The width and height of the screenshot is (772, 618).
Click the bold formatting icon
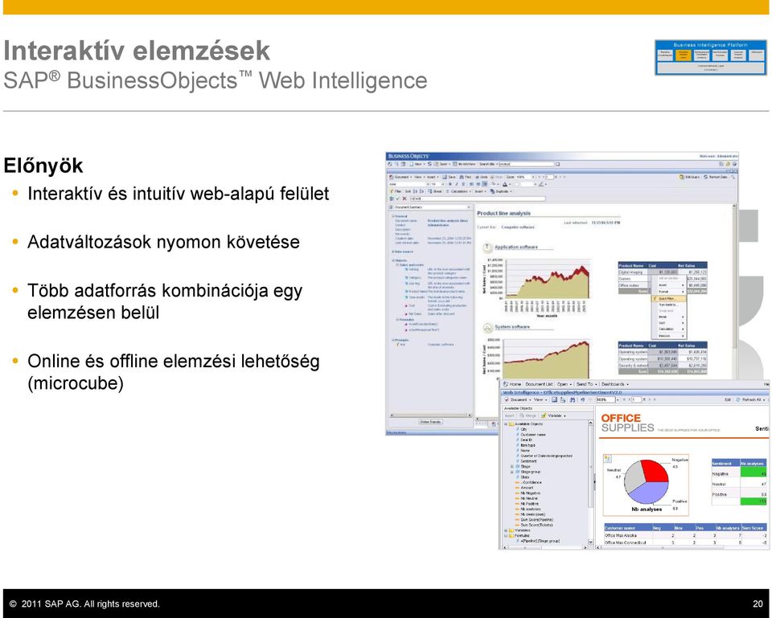point(450,185)
